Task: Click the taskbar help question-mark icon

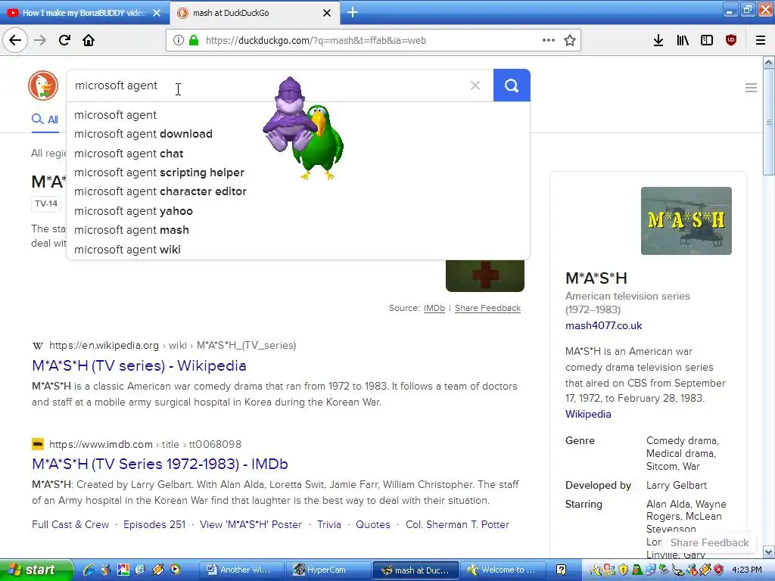Action: pos(561,570)
